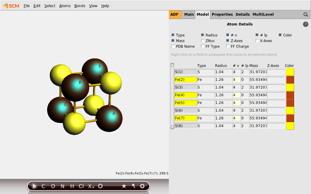Click the Fe(4) color swatch
311x194 pixels.
pyautogui.click(x=290, y=95)
